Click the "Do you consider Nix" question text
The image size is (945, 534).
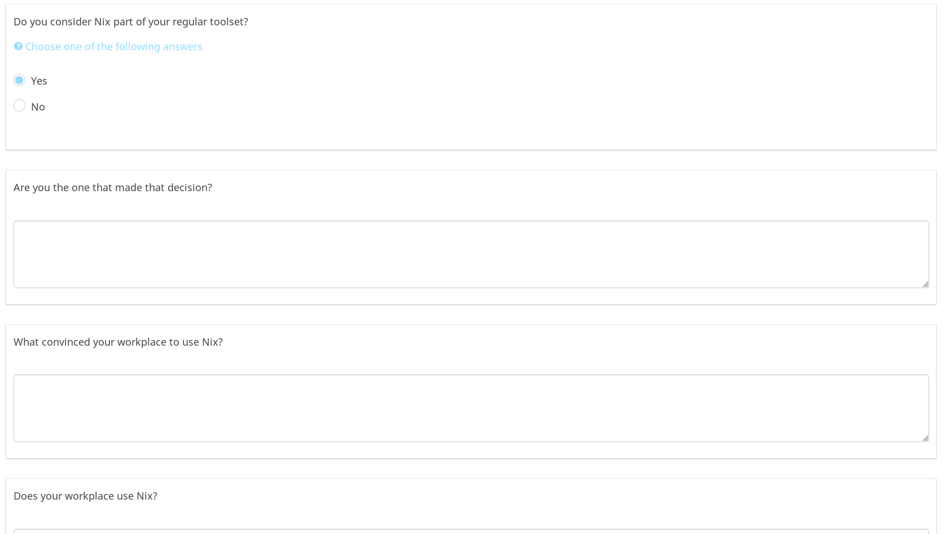[x=130, y=22]
